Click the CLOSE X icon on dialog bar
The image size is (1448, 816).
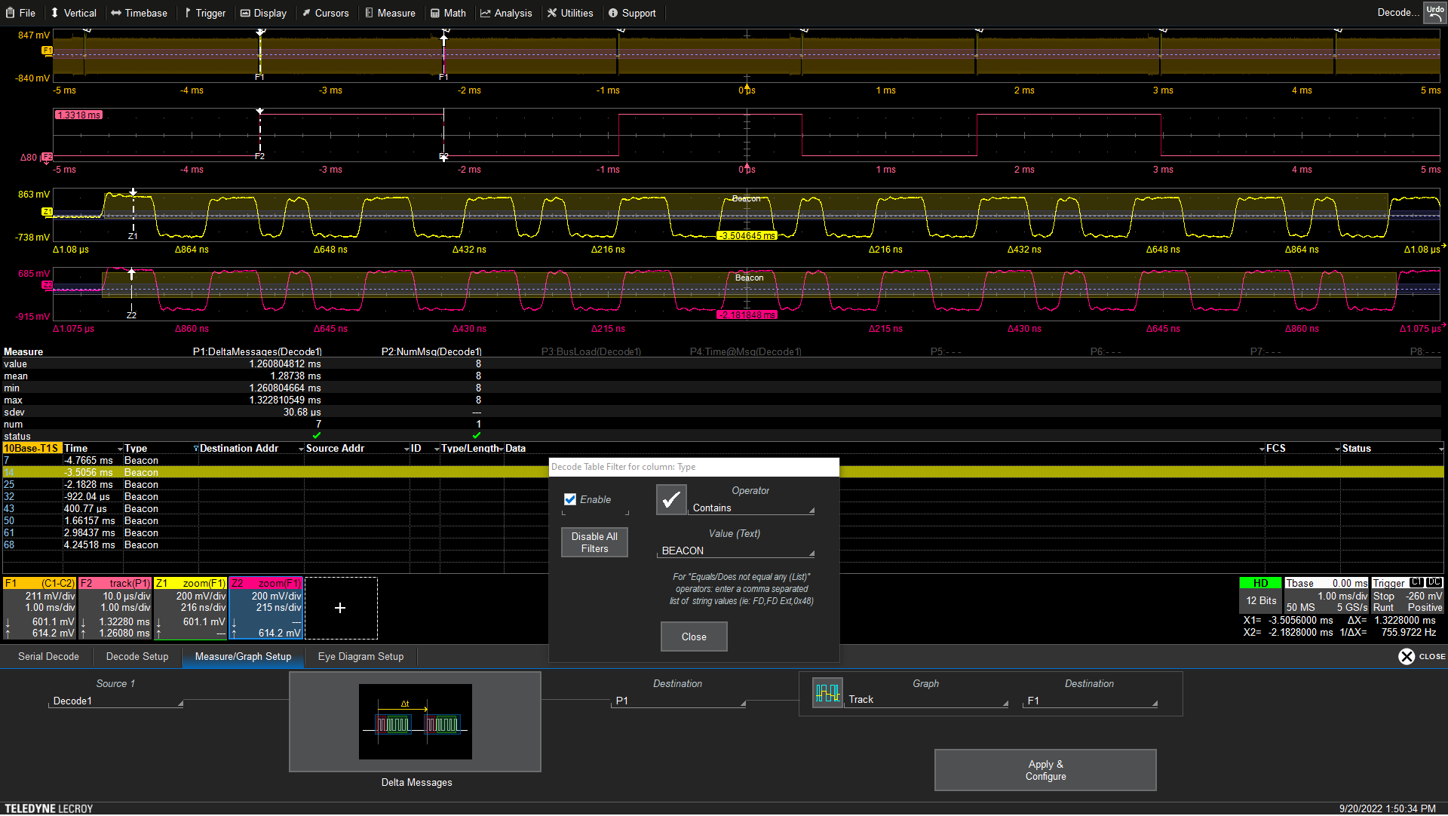1407,657
